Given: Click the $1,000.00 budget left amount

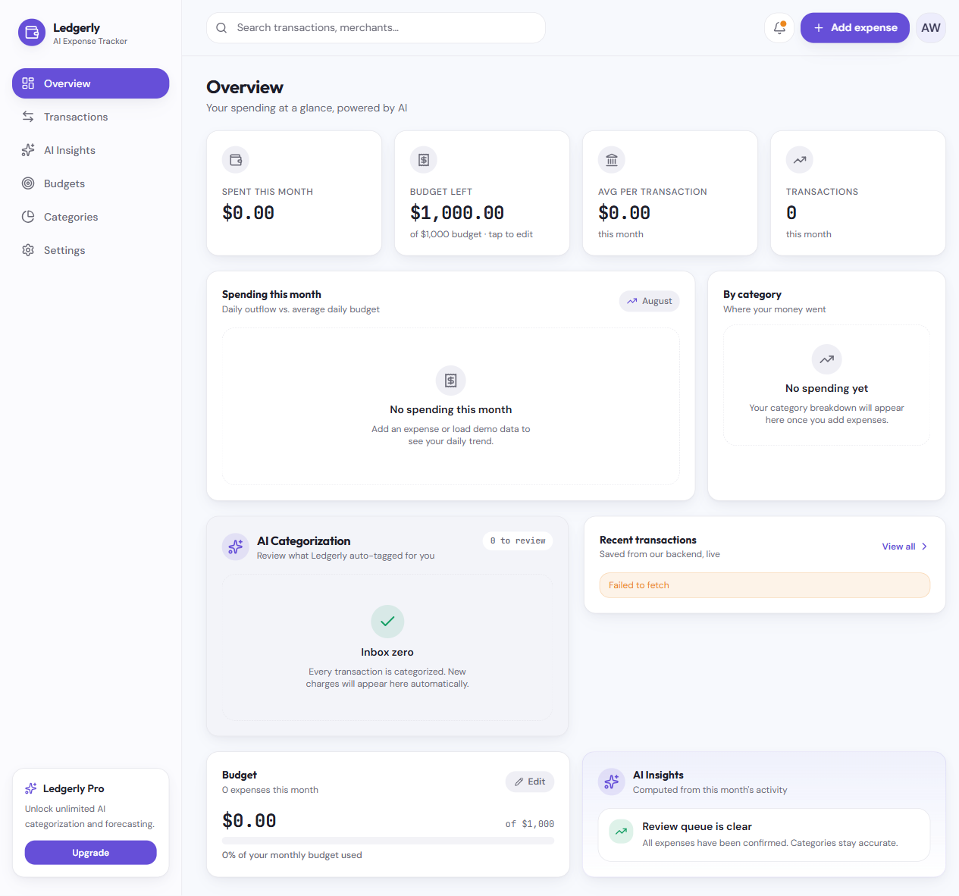Looking at the screenshot, I should coord(457,213).
